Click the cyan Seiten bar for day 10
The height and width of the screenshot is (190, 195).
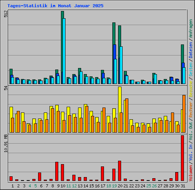click(64, 51)
